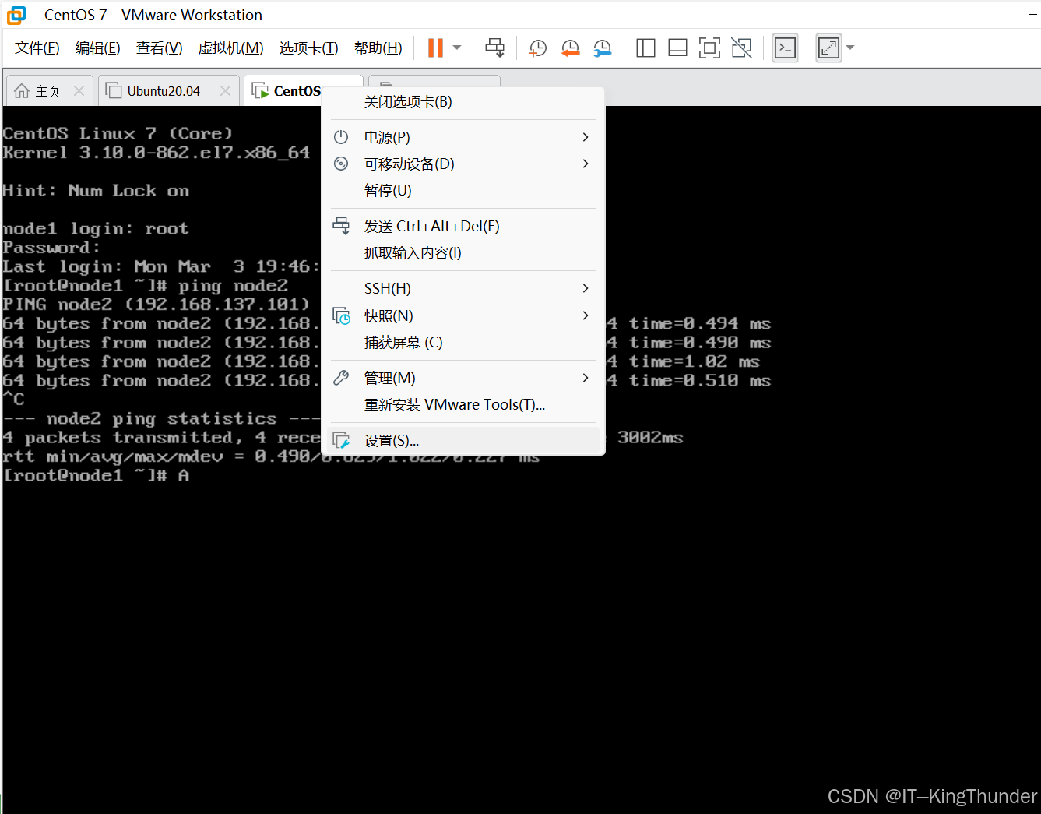Screen dimensions: 1041x814
Task: Click the orange Pause VM toolbar button
Action: tap(435, 48)
